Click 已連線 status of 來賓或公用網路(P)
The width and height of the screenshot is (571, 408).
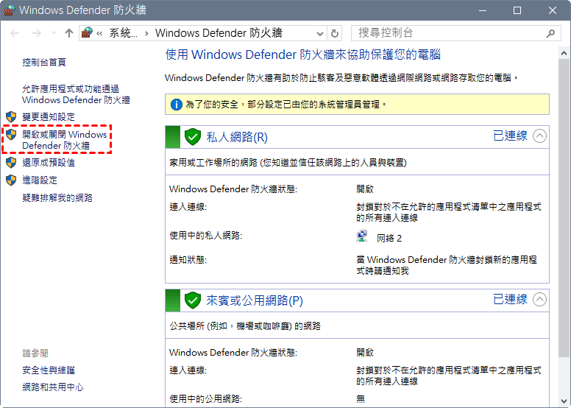pyautogui.click(x=510, y=299)
